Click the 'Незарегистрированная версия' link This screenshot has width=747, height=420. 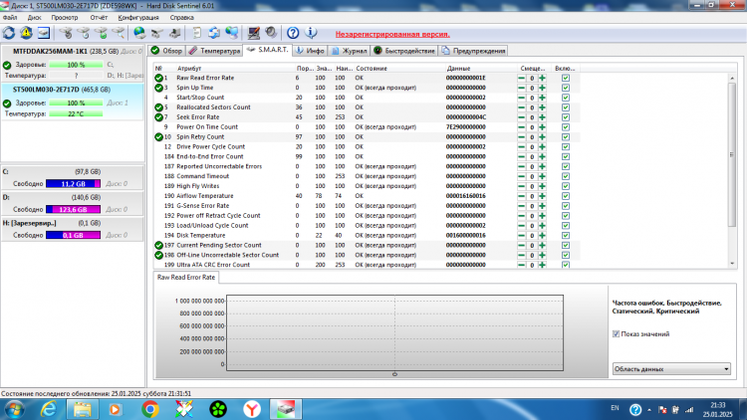coord(392,34)
